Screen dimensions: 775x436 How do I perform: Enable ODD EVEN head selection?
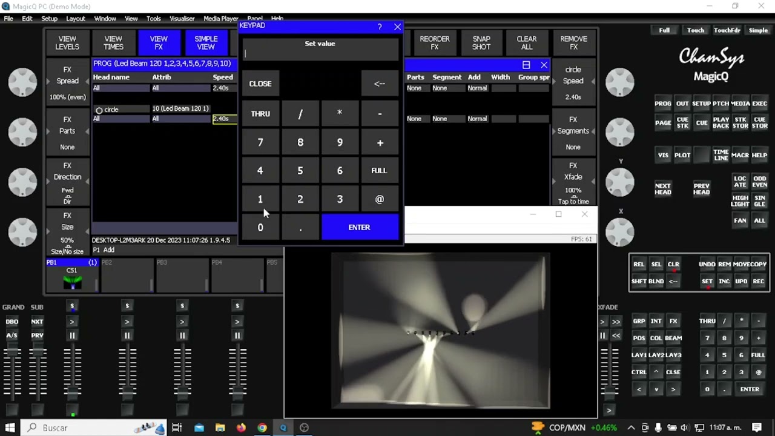tap(759, 182)
